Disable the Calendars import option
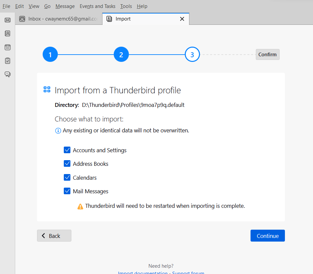 pyautogui.click(x=67, y=178)
